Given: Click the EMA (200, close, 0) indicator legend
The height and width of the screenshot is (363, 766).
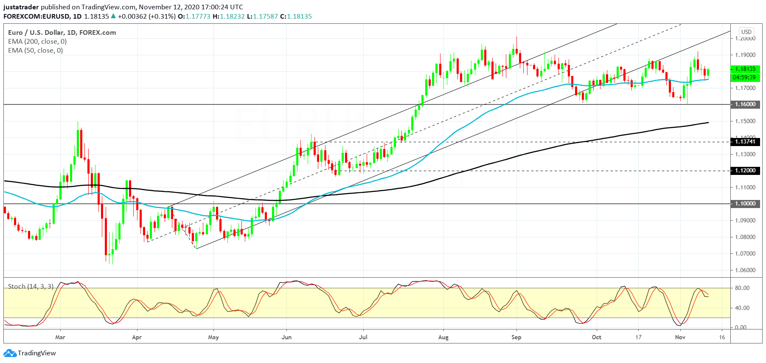Looking at the screenshot, I should [37, 42].
